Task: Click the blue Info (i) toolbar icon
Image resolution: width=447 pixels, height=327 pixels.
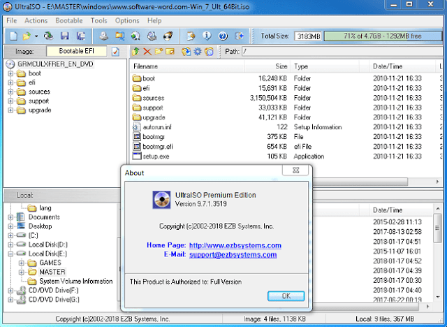Action: coord(207,36)
